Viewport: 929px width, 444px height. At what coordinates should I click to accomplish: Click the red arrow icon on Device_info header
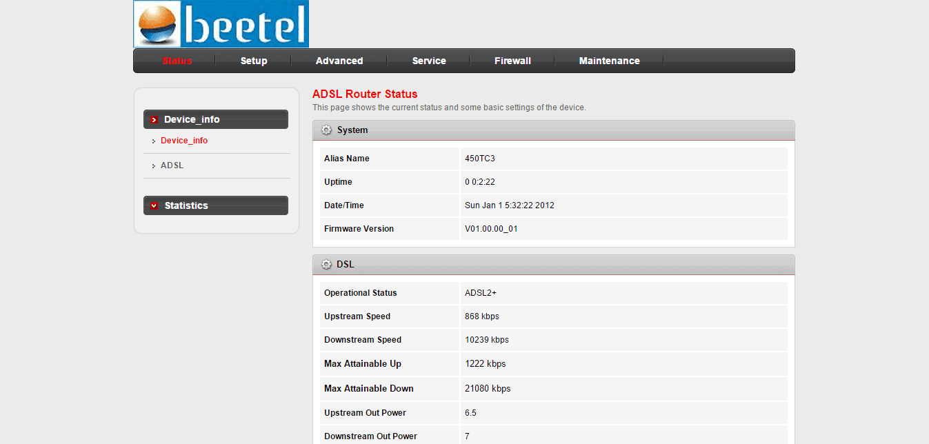(153, 119)
